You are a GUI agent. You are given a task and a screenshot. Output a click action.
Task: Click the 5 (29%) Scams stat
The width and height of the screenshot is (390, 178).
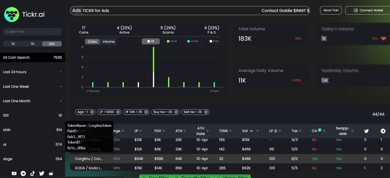[168, 30]
